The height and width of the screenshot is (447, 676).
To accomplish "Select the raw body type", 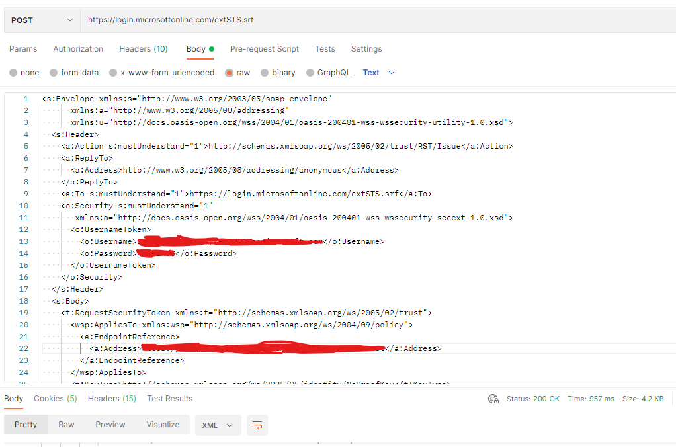I will tap(238, 73).
